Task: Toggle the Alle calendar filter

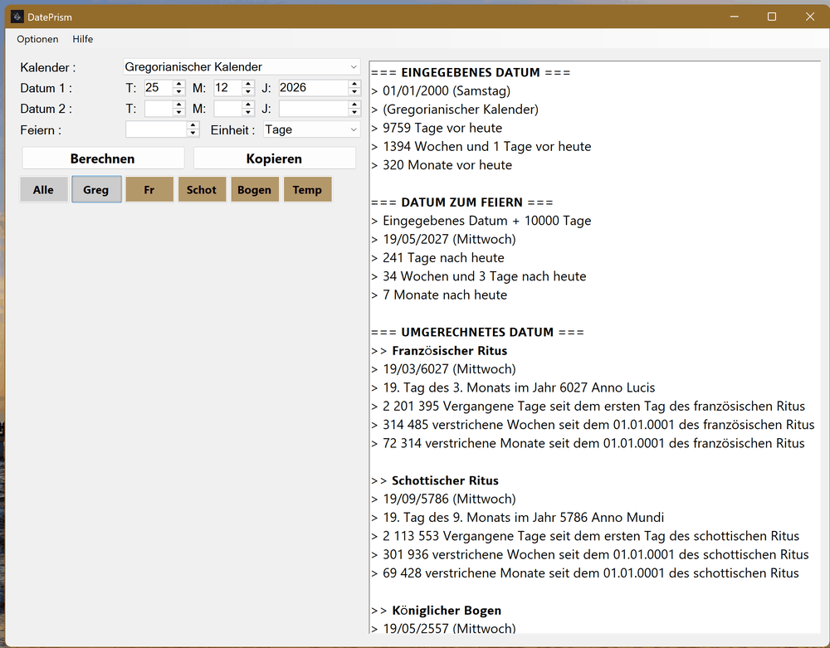Action: tap(44, 189)
